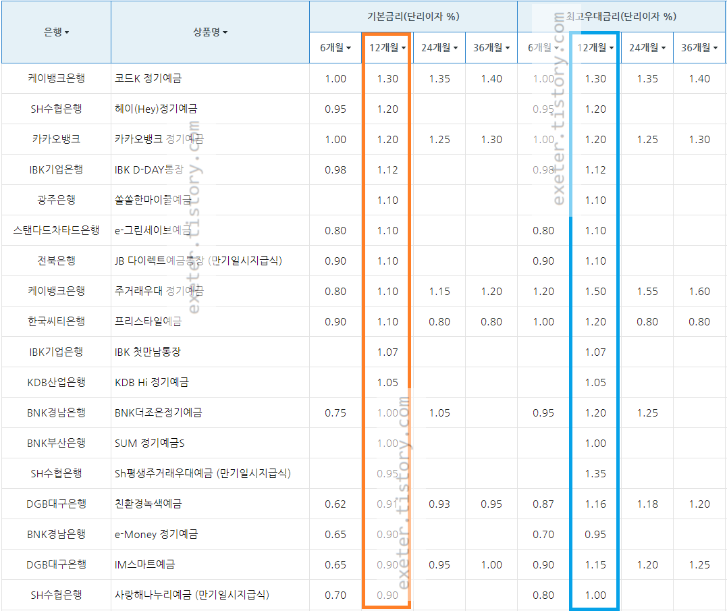Click 코드K 정기예금 36-month base rate 1.40
This screenshot has width=727, height=611.
(491, 79)
